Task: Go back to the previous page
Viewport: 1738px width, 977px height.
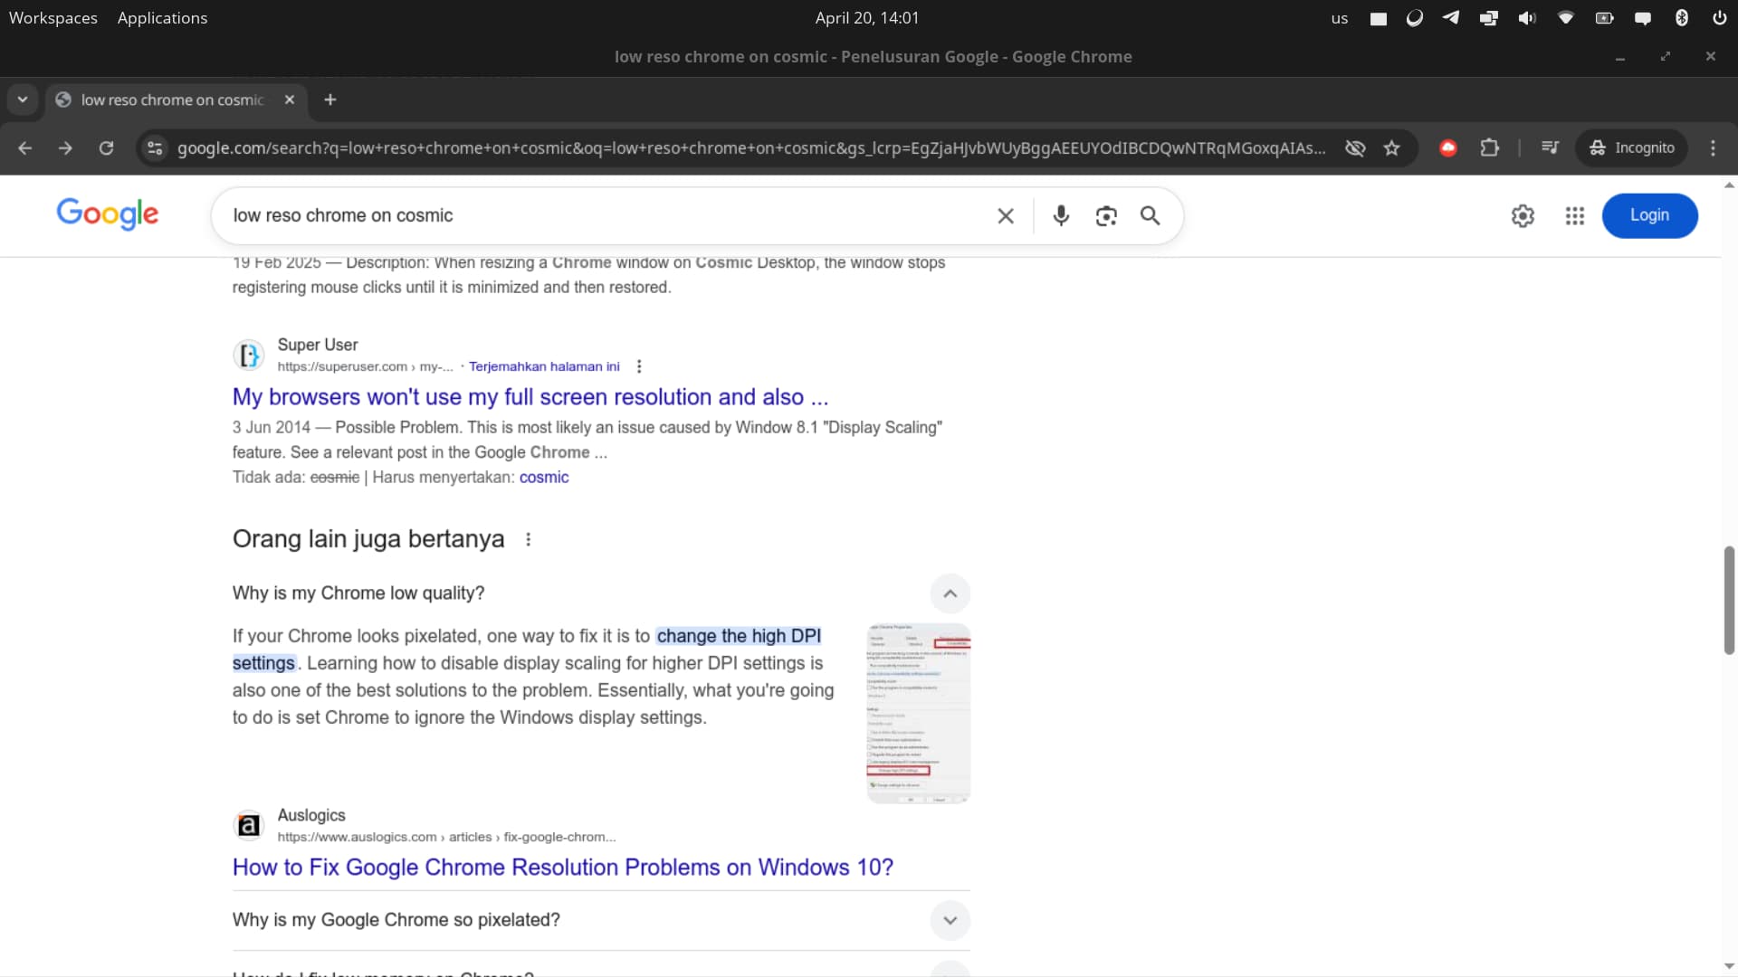Action: 25,148
